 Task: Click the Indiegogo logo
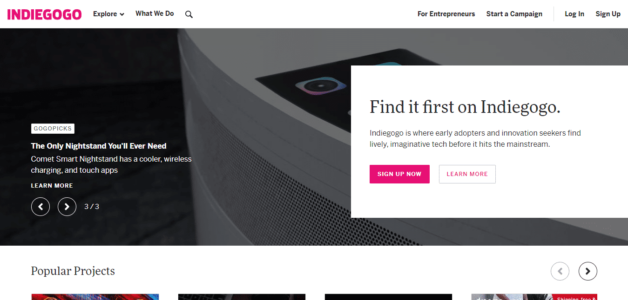tap(45, 14)
